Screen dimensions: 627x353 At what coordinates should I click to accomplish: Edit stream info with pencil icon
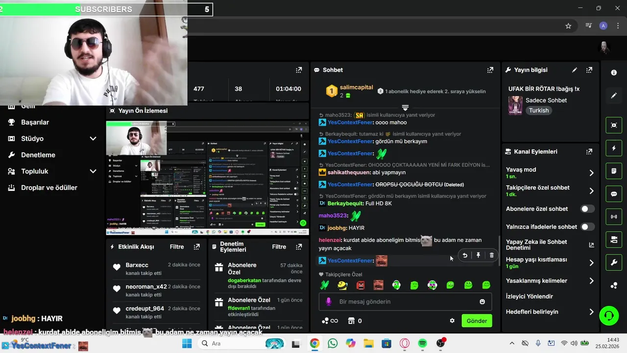coord(575,70)
